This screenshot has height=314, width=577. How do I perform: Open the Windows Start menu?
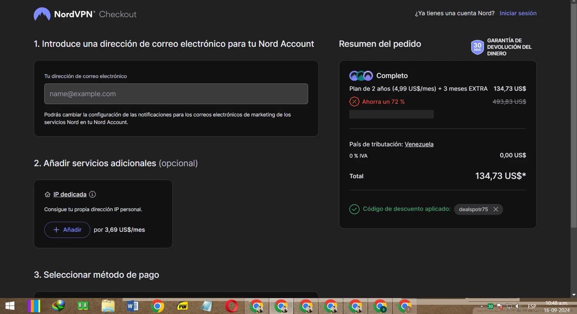click(10, 306)
